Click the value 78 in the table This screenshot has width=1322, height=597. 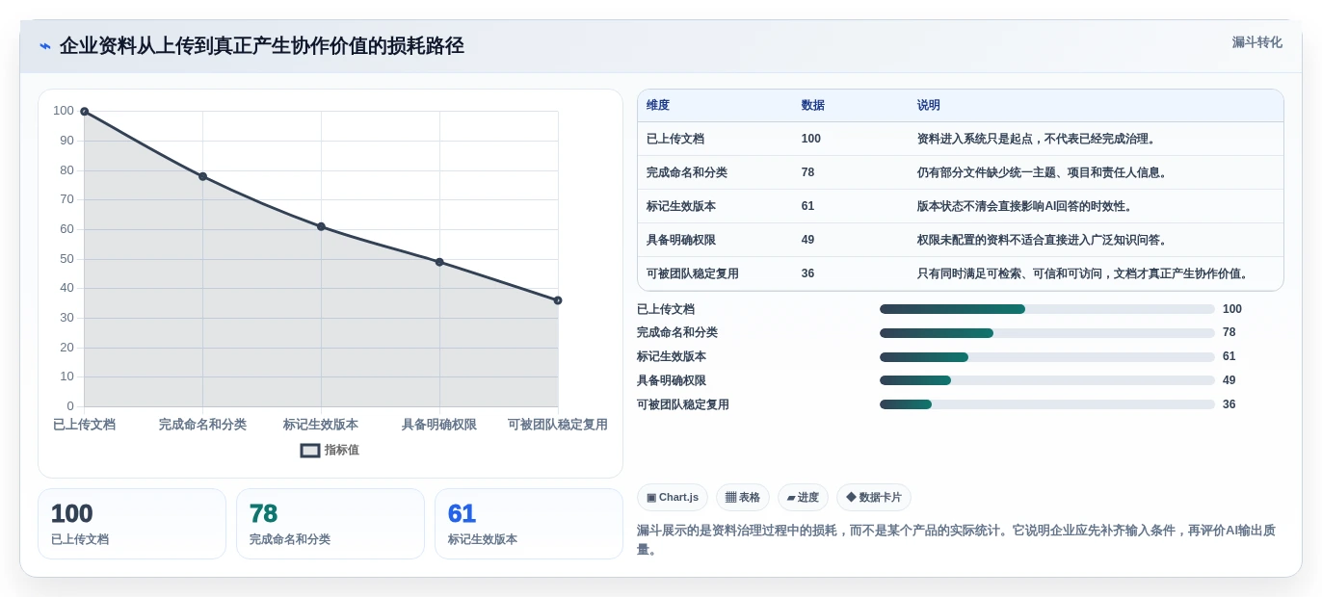[807, 172]
